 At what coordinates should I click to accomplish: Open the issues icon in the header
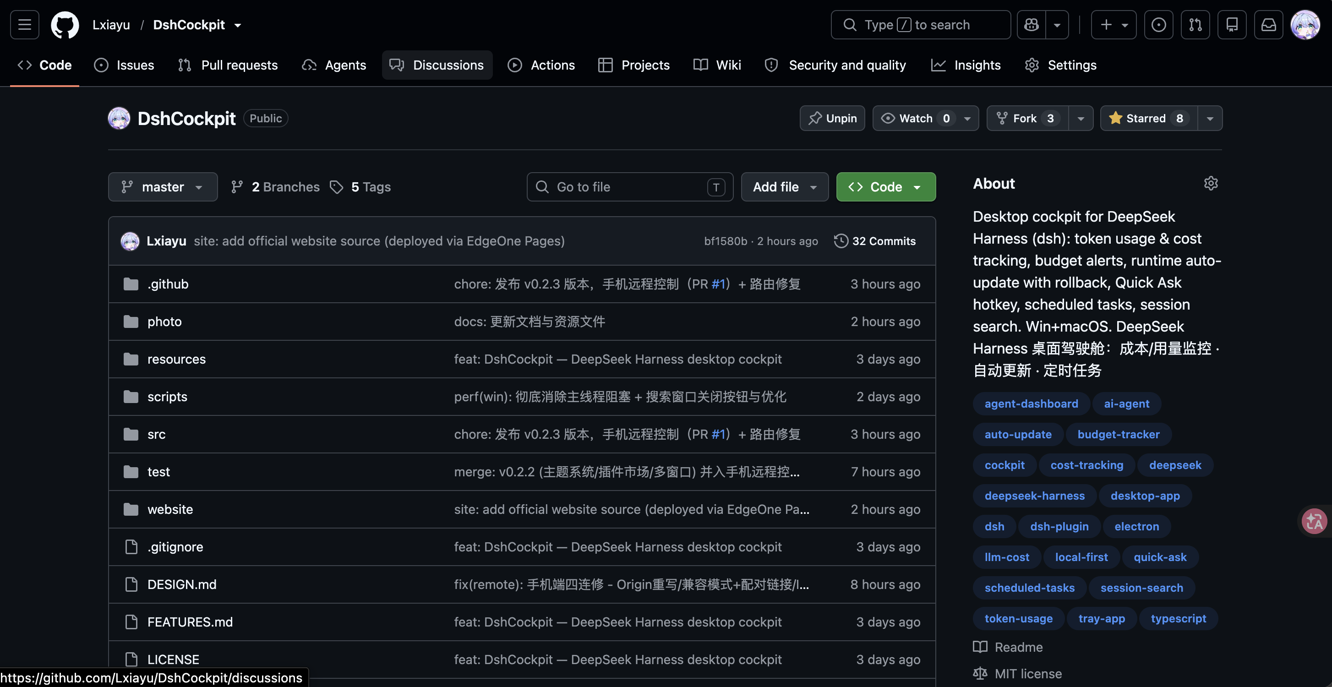coord(1158,24)
